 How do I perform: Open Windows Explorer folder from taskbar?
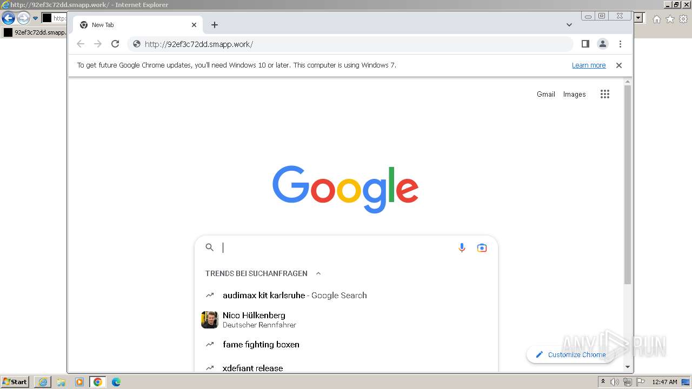coord(61,382)
